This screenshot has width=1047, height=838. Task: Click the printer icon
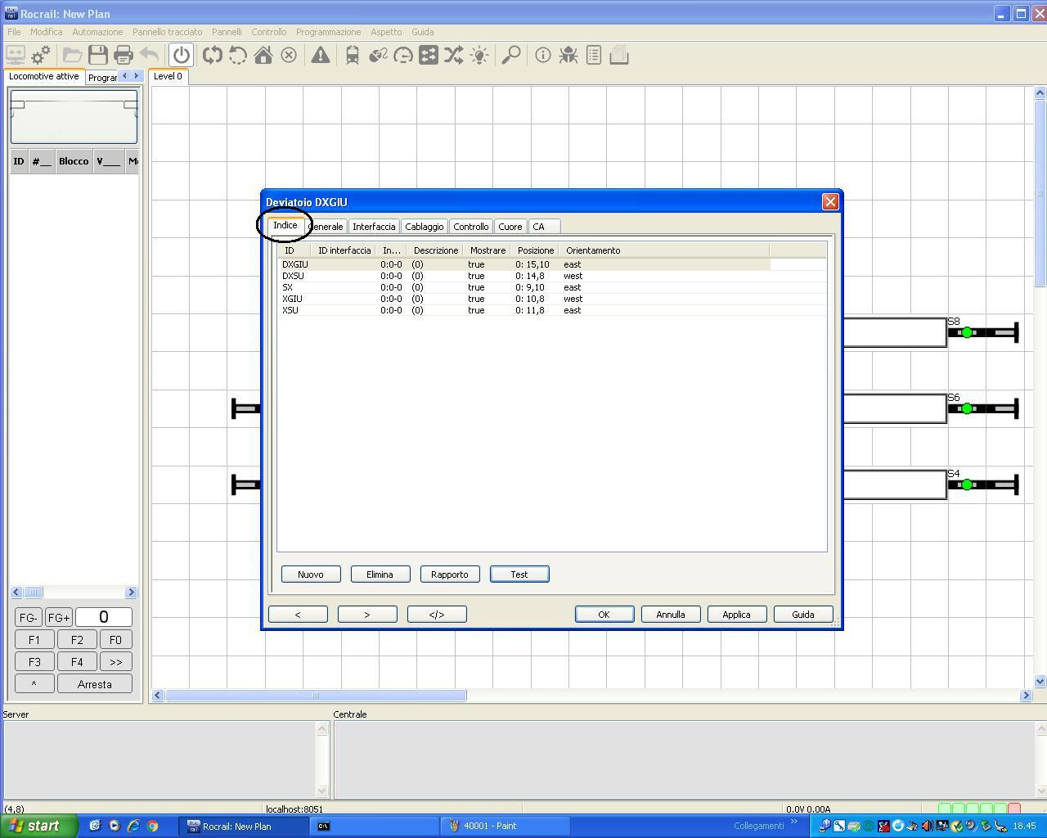tap(124, 56)
